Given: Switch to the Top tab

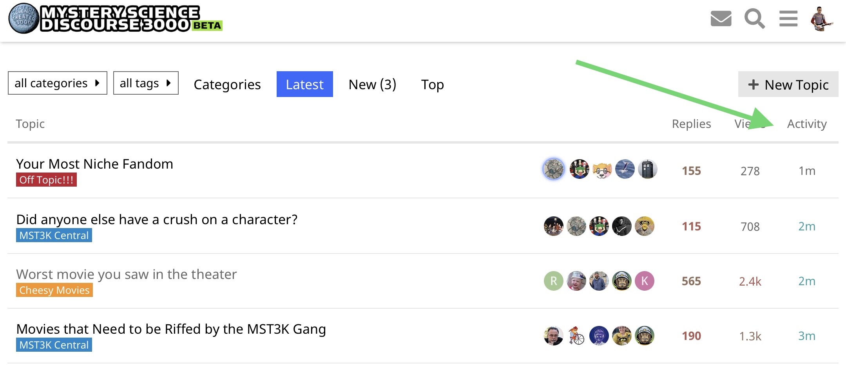Looking at the screenshot, I should pos(432,84).
